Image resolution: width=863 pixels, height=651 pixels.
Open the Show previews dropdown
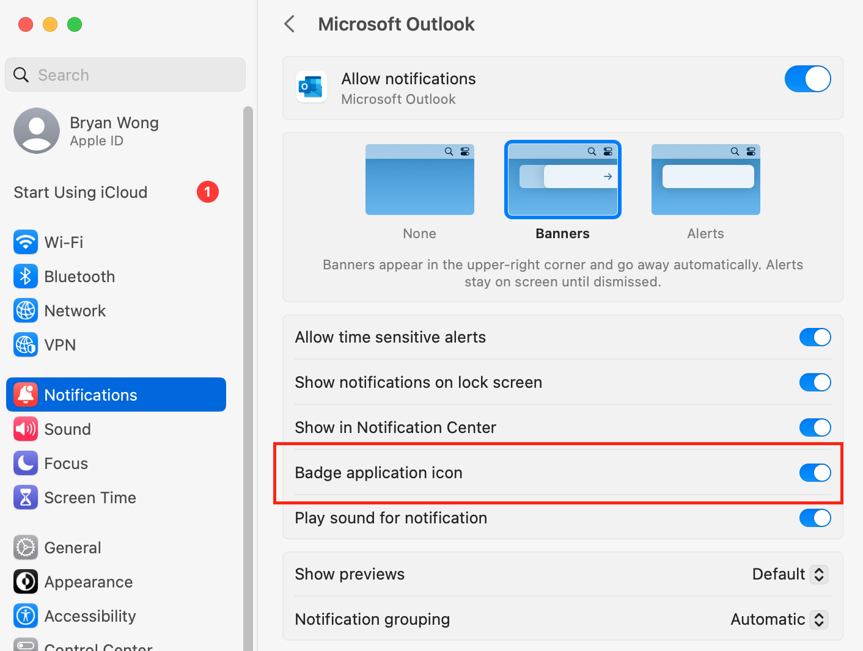790,574
